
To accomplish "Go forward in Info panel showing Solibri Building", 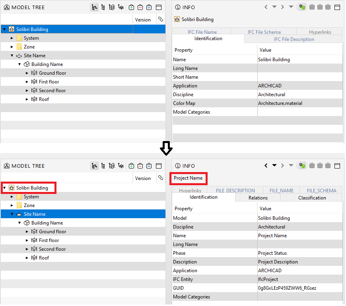I will point(282,7).
